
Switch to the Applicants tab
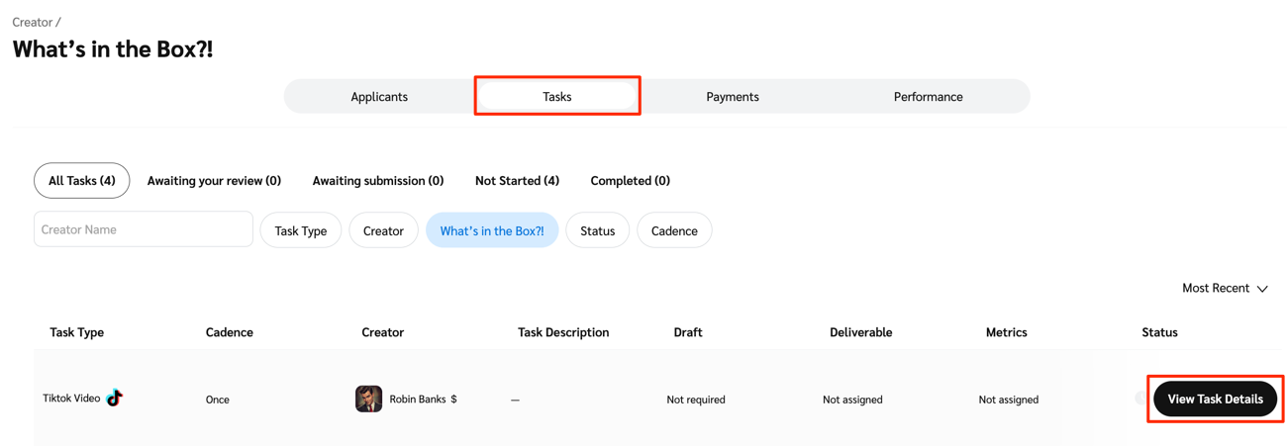(x=379, y=97)
